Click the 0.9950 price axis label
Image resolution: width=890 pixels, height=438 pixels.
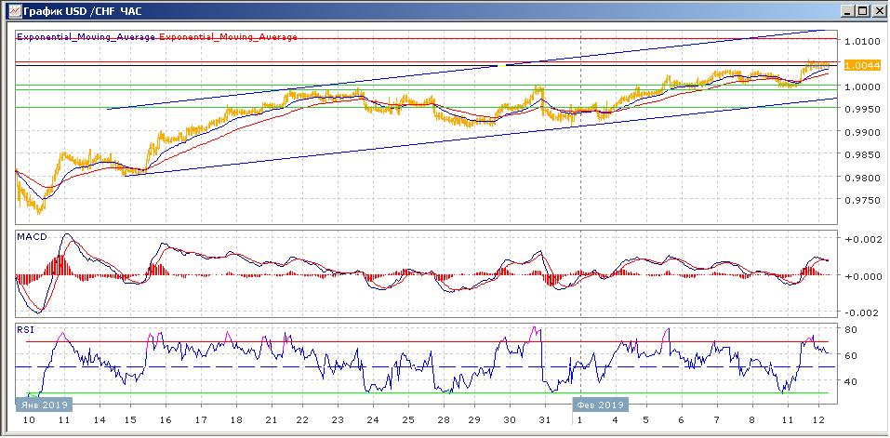coord(861,110)
